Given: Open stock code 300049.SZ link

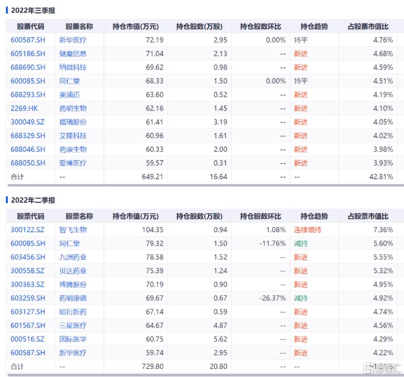Looking at the screenshot, I should pos(27,122).
